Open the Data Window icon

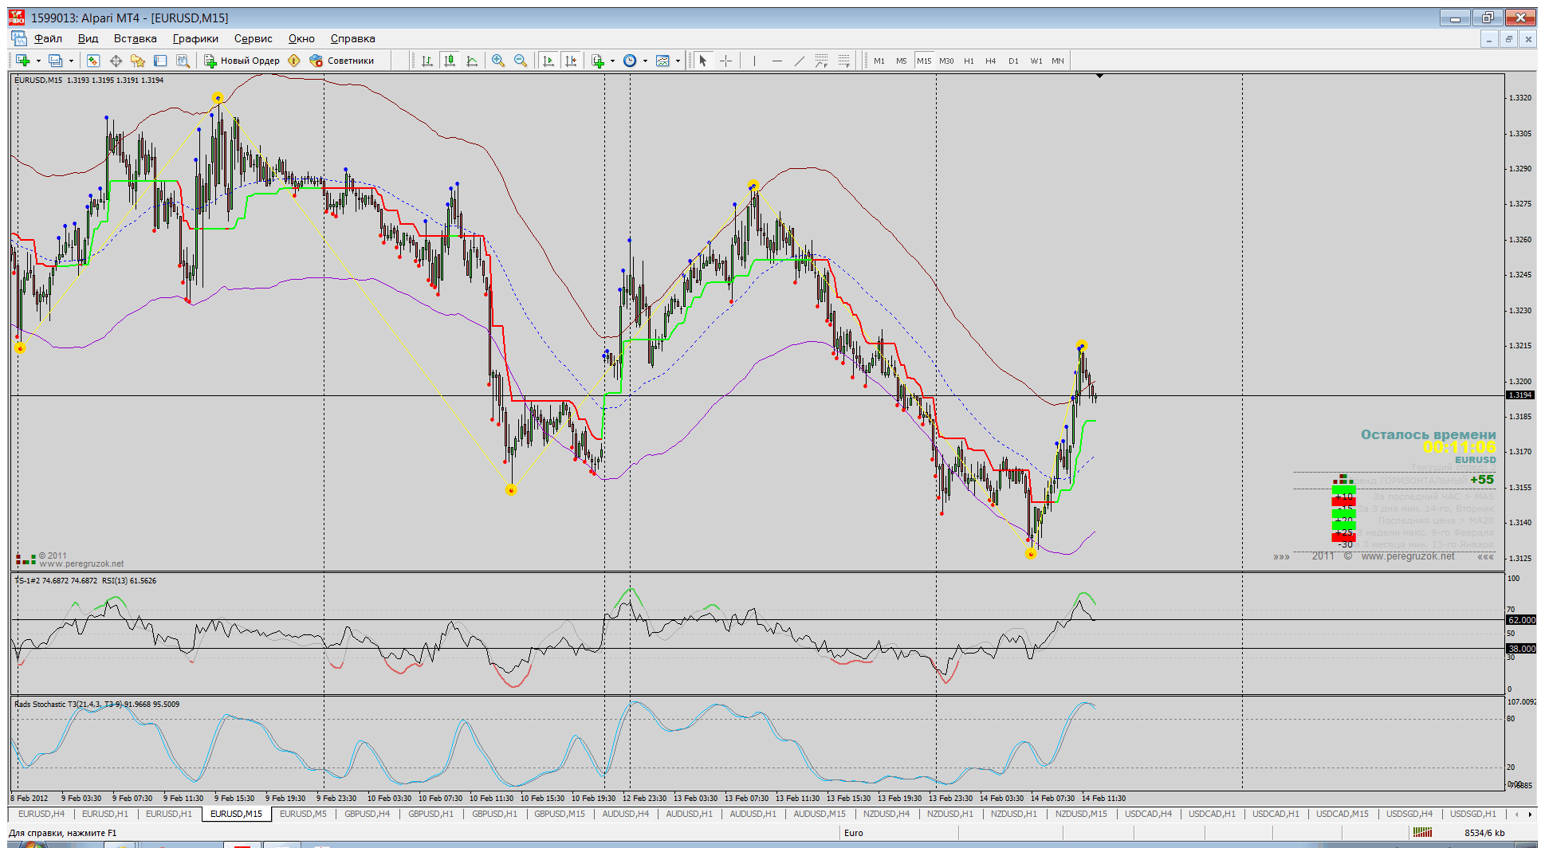pyautogui.click(x=116, y=61)
